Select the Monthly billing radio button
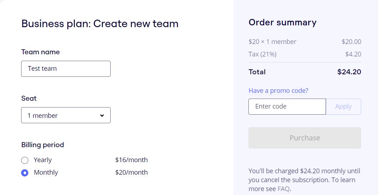The height and width of the screenshot is (195, 378). (25, 173)
